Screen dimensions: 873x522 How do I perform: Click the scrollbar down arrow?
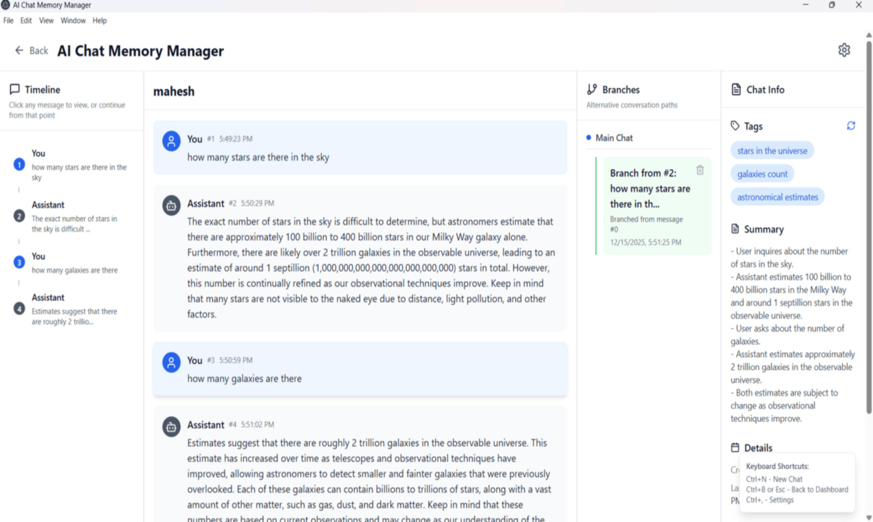868,517
